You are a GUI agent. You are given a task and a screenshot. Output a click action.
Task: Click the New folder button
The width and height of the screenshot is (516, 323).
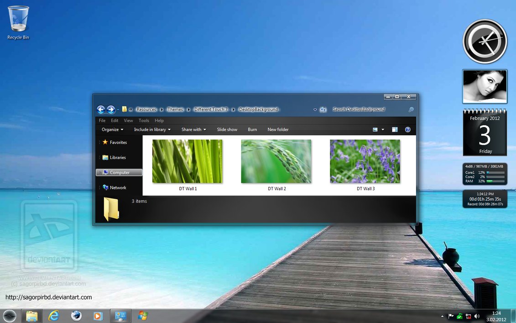tap(278, 130)
